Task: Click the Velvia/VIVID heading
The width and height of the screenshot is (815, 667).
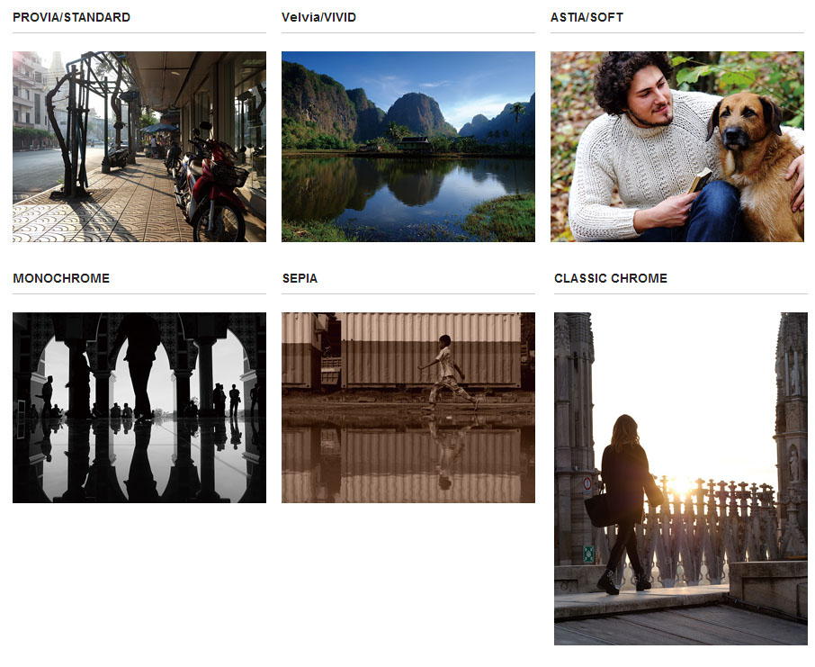Action: (319, 17)
